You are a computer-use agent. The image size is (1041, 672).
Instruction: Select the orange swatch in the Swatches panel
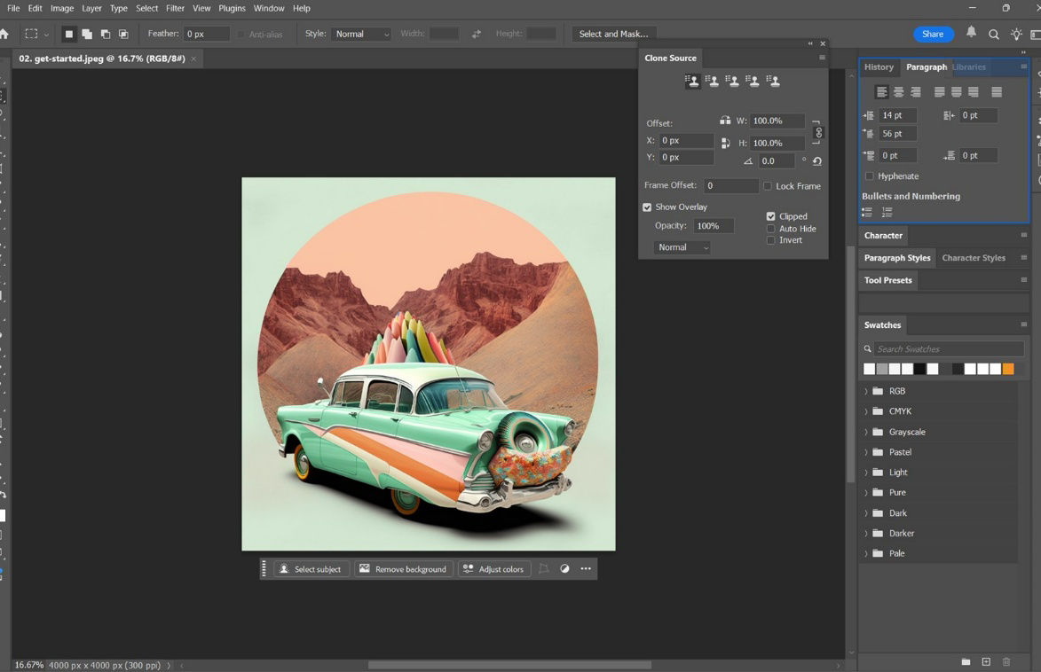point(1008,368)
